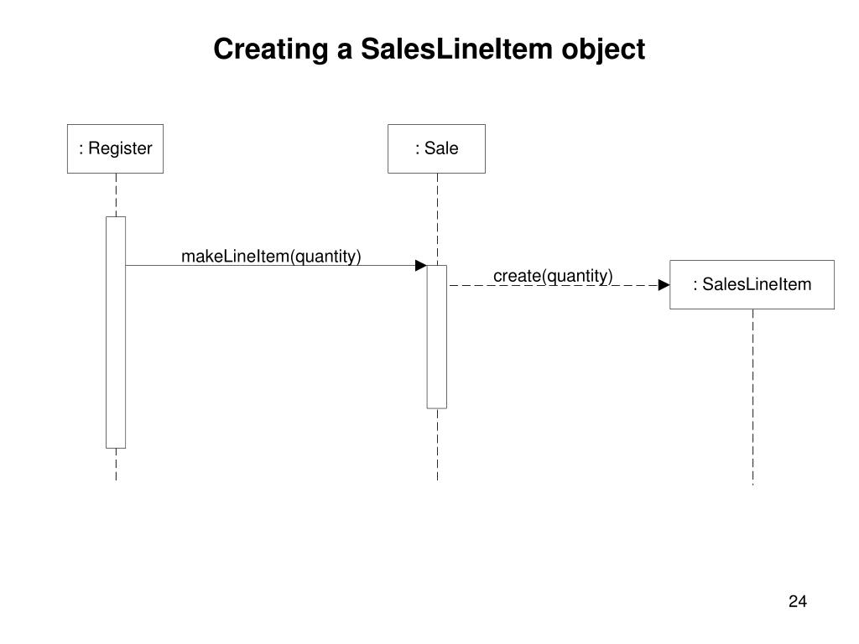Click dashed lifeline below the Sale activation bar
The height and width of the screenshot is (644, 859).
(x=437, y=444)
